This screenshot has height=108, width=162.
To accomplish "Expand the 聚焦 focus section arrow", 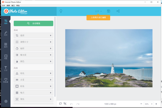I will pos(51,99).
